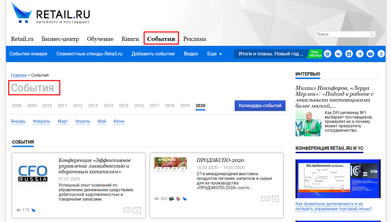Open the VK social icon

coord(338,54)
